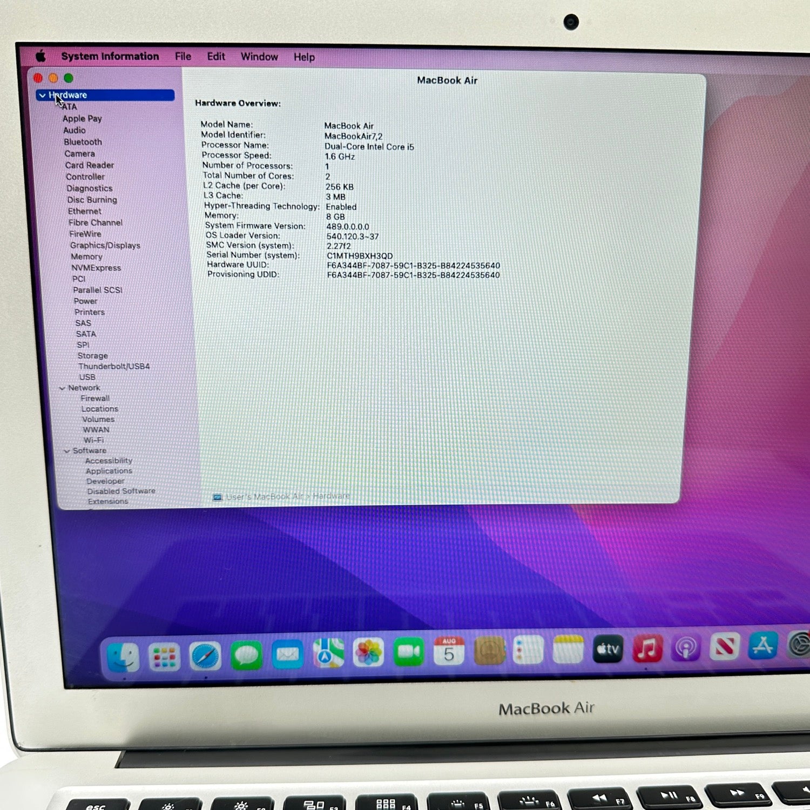The height and width of the screenshot is (810, 810).
Task: Collapse the Software section chevron
Action: coord(67,451)
